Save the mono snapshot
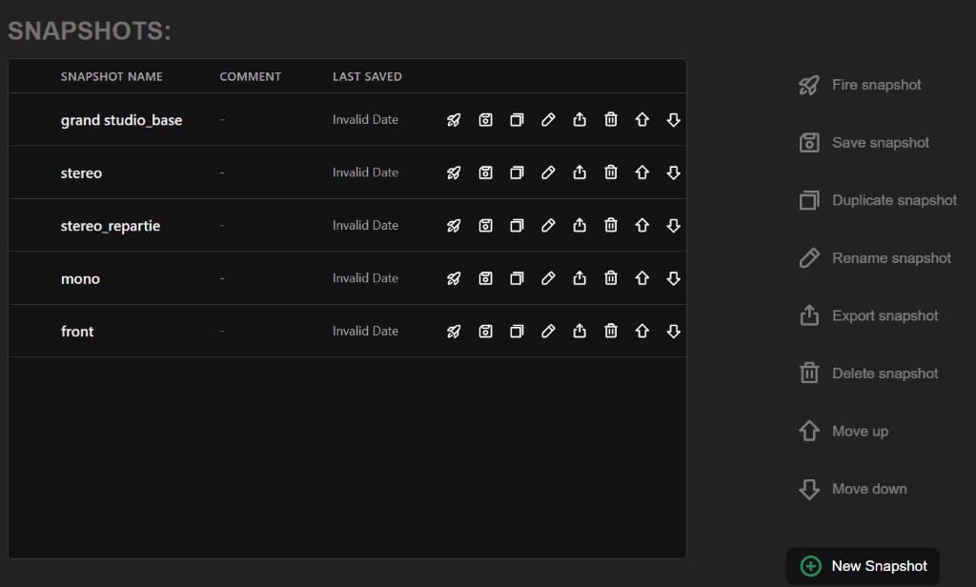Screen dimensions: 976x587 pyautogui.click(x=485, y=278)
